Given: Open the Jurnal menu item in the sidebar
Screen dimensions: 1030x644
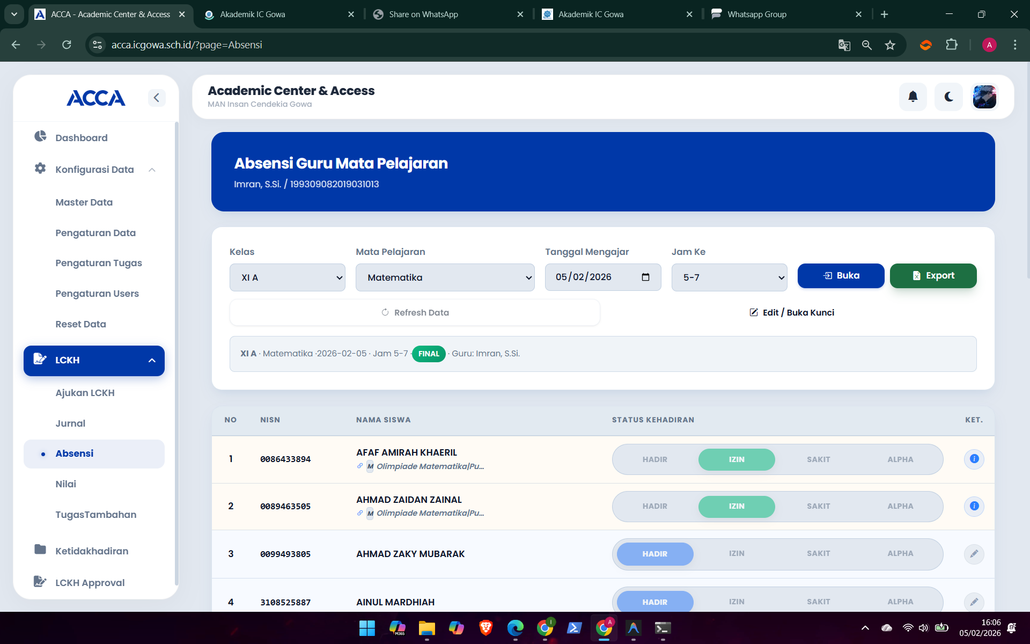Looking at the screenshot, I should click(70, 423).
